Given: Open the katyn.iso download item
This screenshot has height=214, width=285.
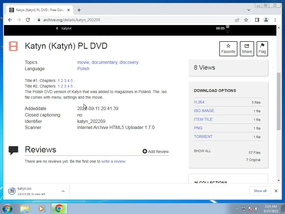Looking at the screenshot, I should [31, 191].
